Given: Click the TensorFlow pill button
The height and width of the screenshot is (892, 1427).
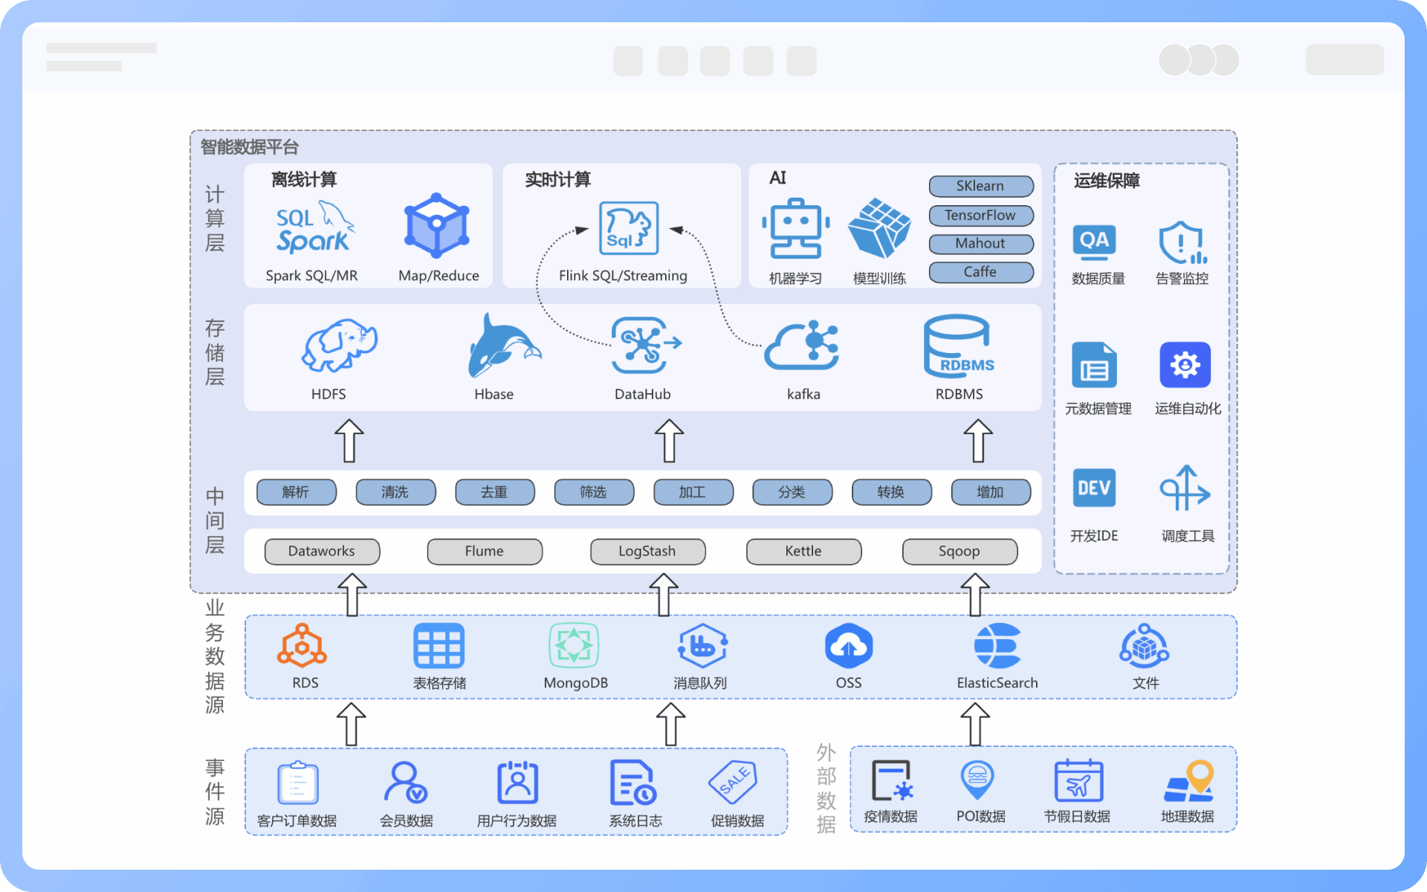Looking at the screenshot, I should tap(980, 216).
